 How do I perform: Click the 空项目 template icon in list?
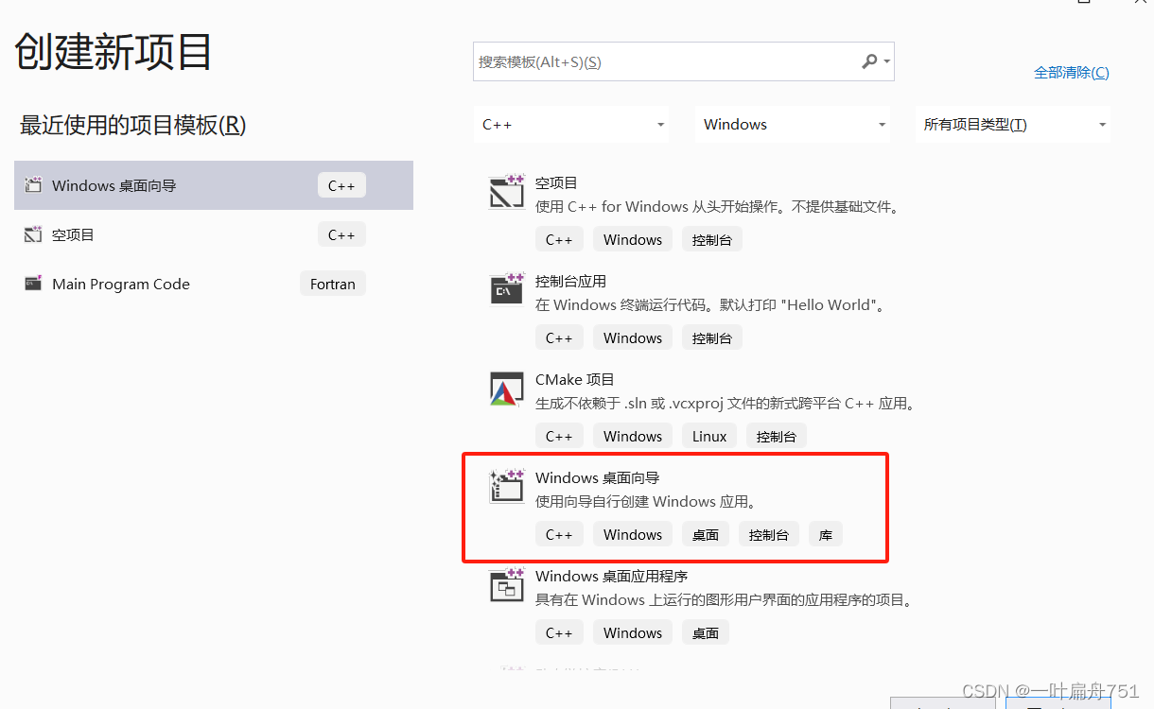pos(507,192)
